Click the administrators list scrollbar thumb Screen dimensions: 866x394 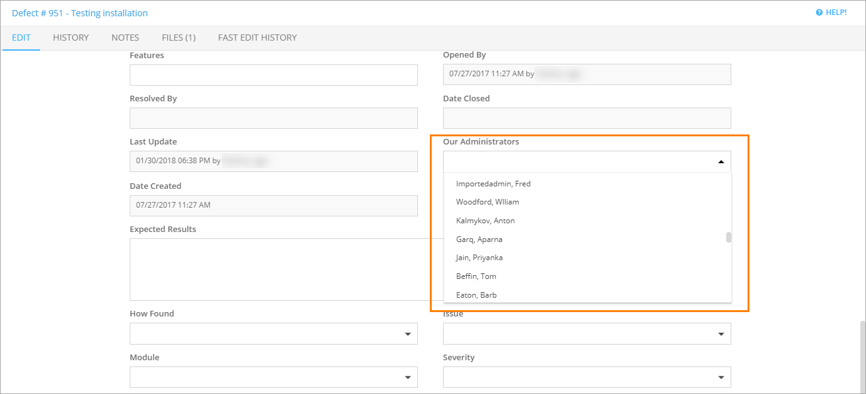click(729, 237)
